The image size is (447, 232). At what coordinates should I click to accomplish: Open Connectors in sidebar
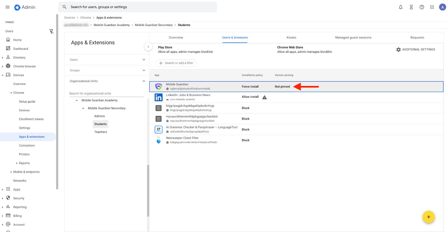click(x=27, y=145)
